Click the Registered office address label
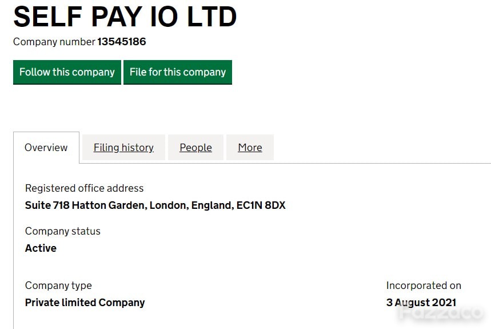 [84, 188]
